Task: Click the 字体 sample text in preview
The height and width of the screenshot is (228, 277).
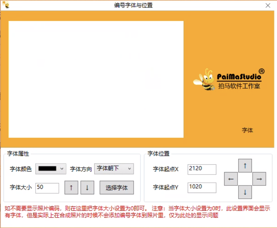Action: [247, 130]
